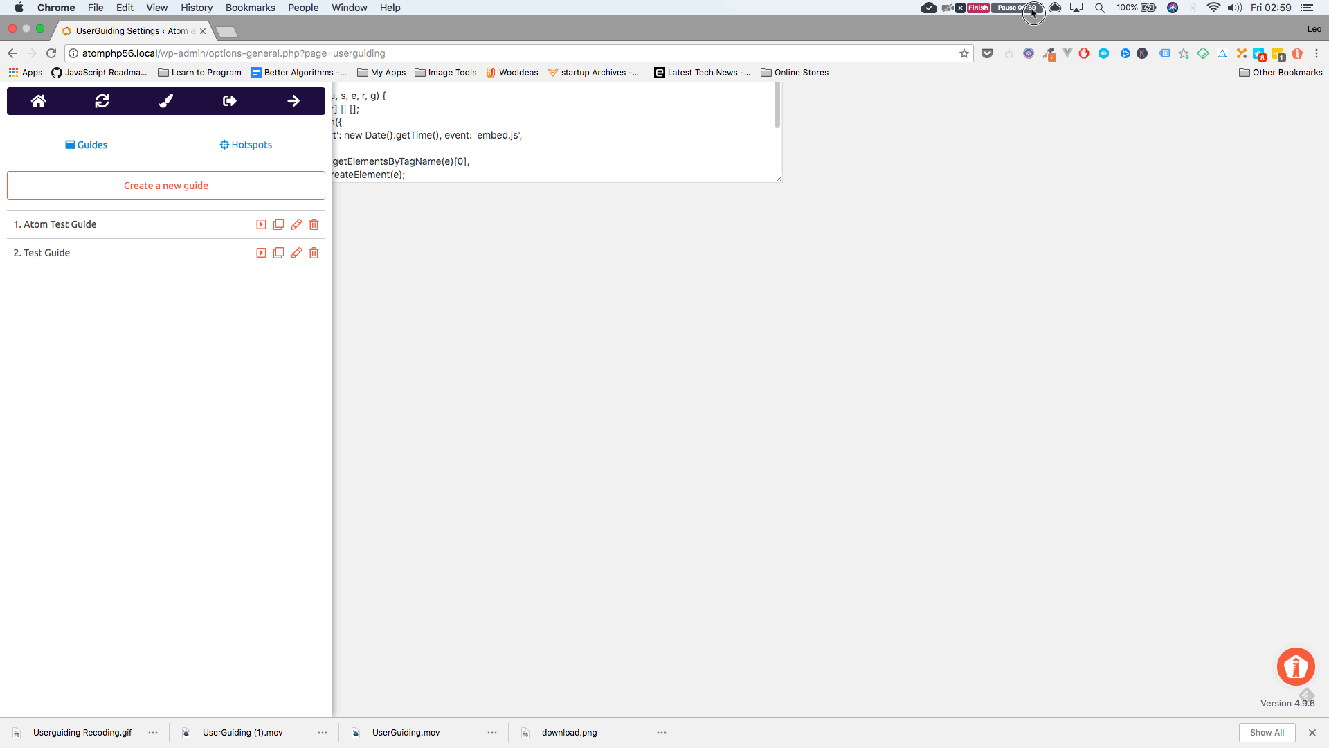Image resolution: width=1329 pixels, height=748 pixels.
Task: Select the Home icon in the UserGuiding toolbar
Action: tap(38, 100)
